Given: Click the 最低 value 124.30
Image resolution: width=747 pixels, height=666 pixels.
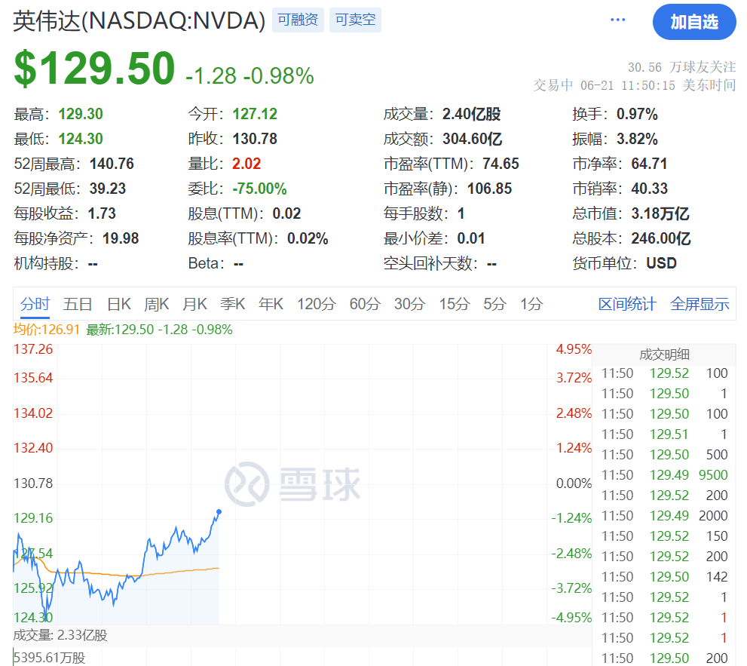Looking at the screenshot, I should 81,139.
